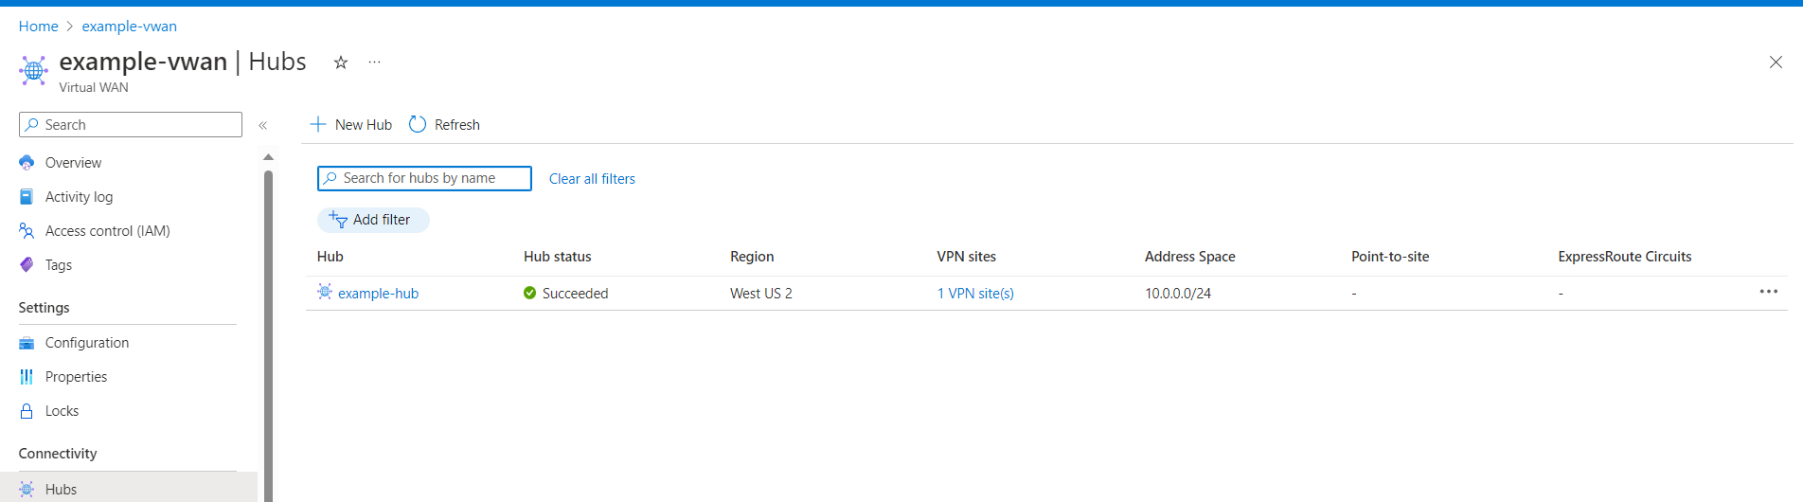Open Configuration settings
Screen dimensions: 1803x502
coord(87,343)
